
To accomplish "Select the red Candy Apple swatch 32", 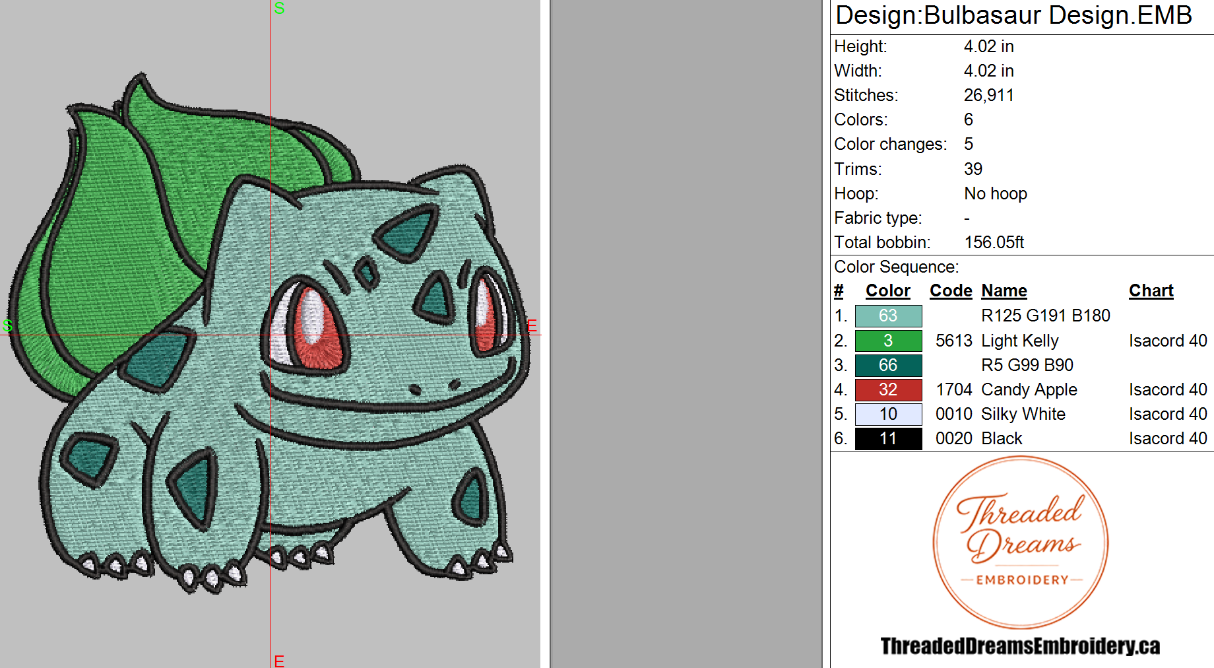I will [888, 389].
